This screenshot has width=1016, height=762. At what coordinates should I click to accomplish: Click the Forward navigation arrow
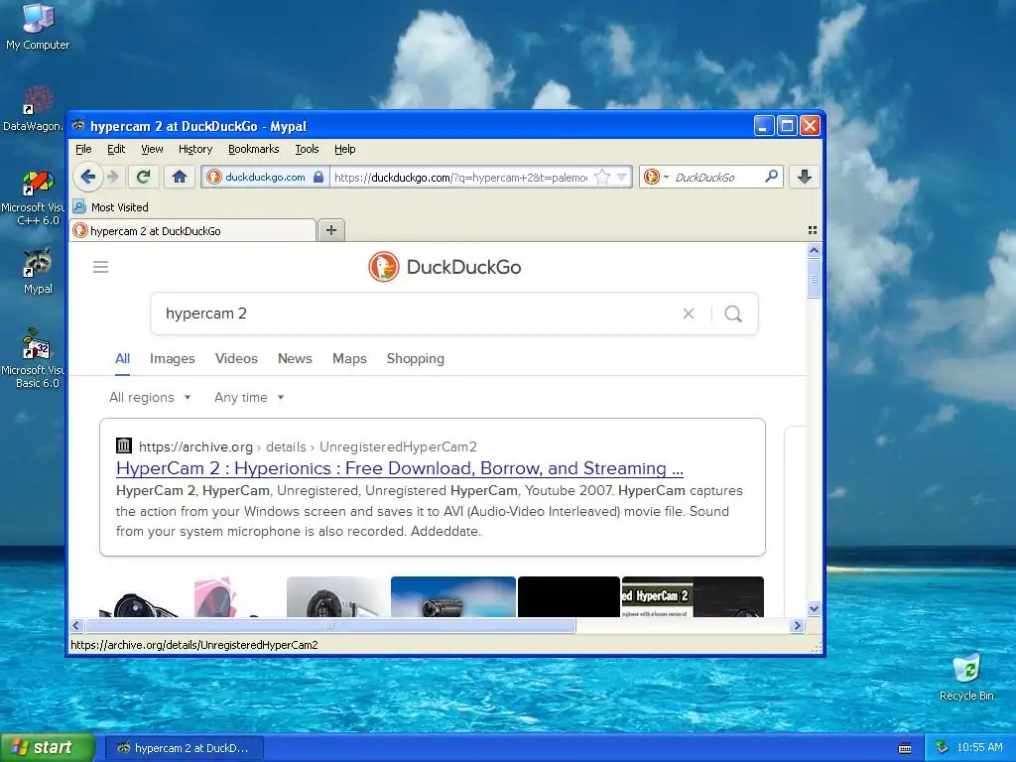(113, 177)
